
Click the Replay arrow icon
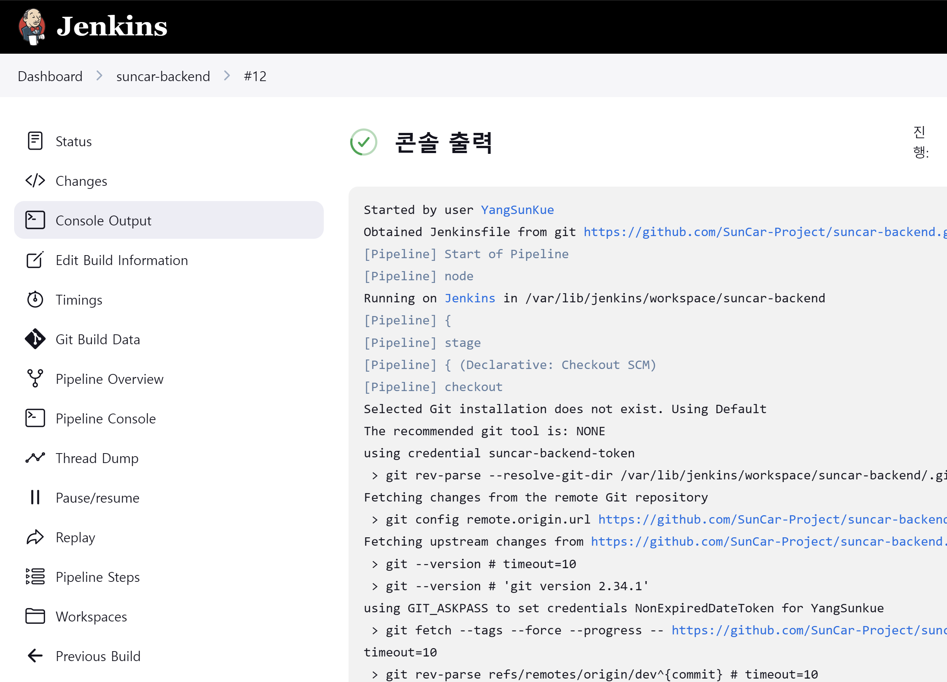click(x=35, y=537)
